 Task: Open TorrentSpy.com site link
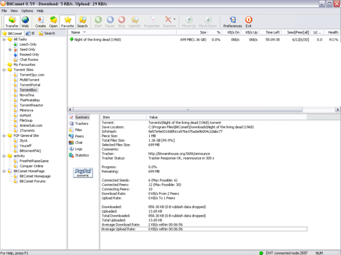(32, 75)
